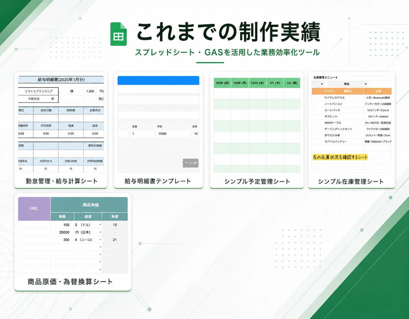
Task: Click the これまでの制作実績 main heading
Action: pos(229,32)
